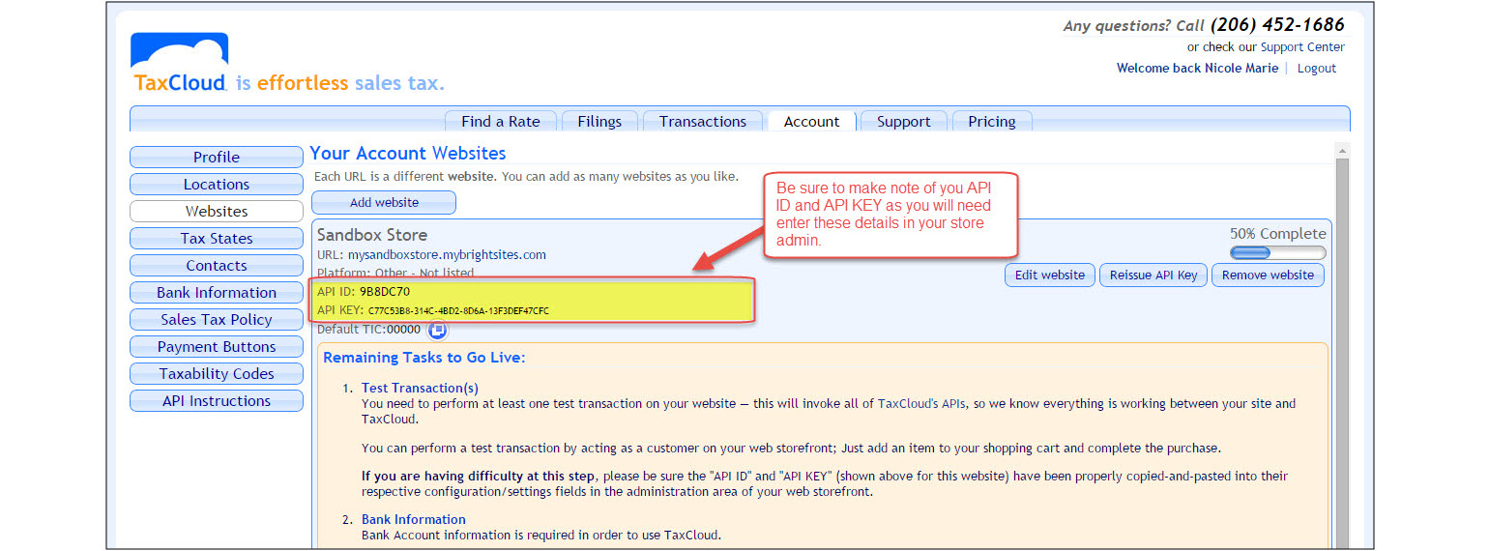Click the Default TIC:00000 text
The height and width of the screenshot is (551, 1489).
(369, 330)
